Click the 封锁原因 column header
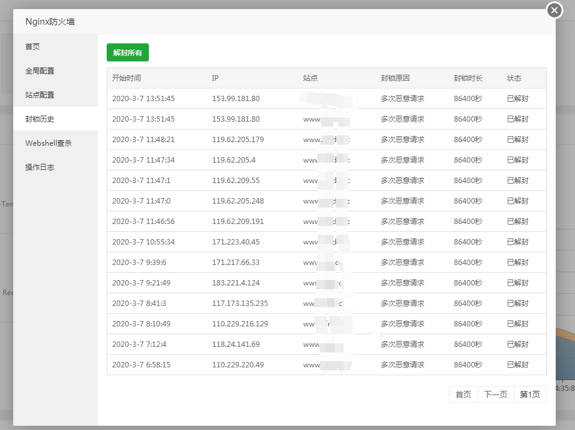This screenshot has width=575, height=430. (395, 78)
